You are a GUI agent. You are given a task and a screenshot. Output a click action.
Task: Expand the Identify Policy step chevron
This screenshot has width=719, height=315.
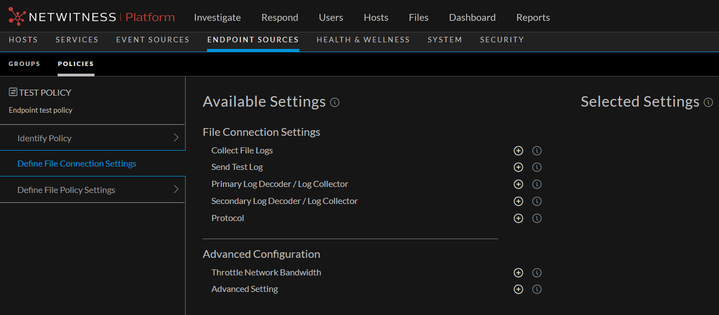click(176, 138)
